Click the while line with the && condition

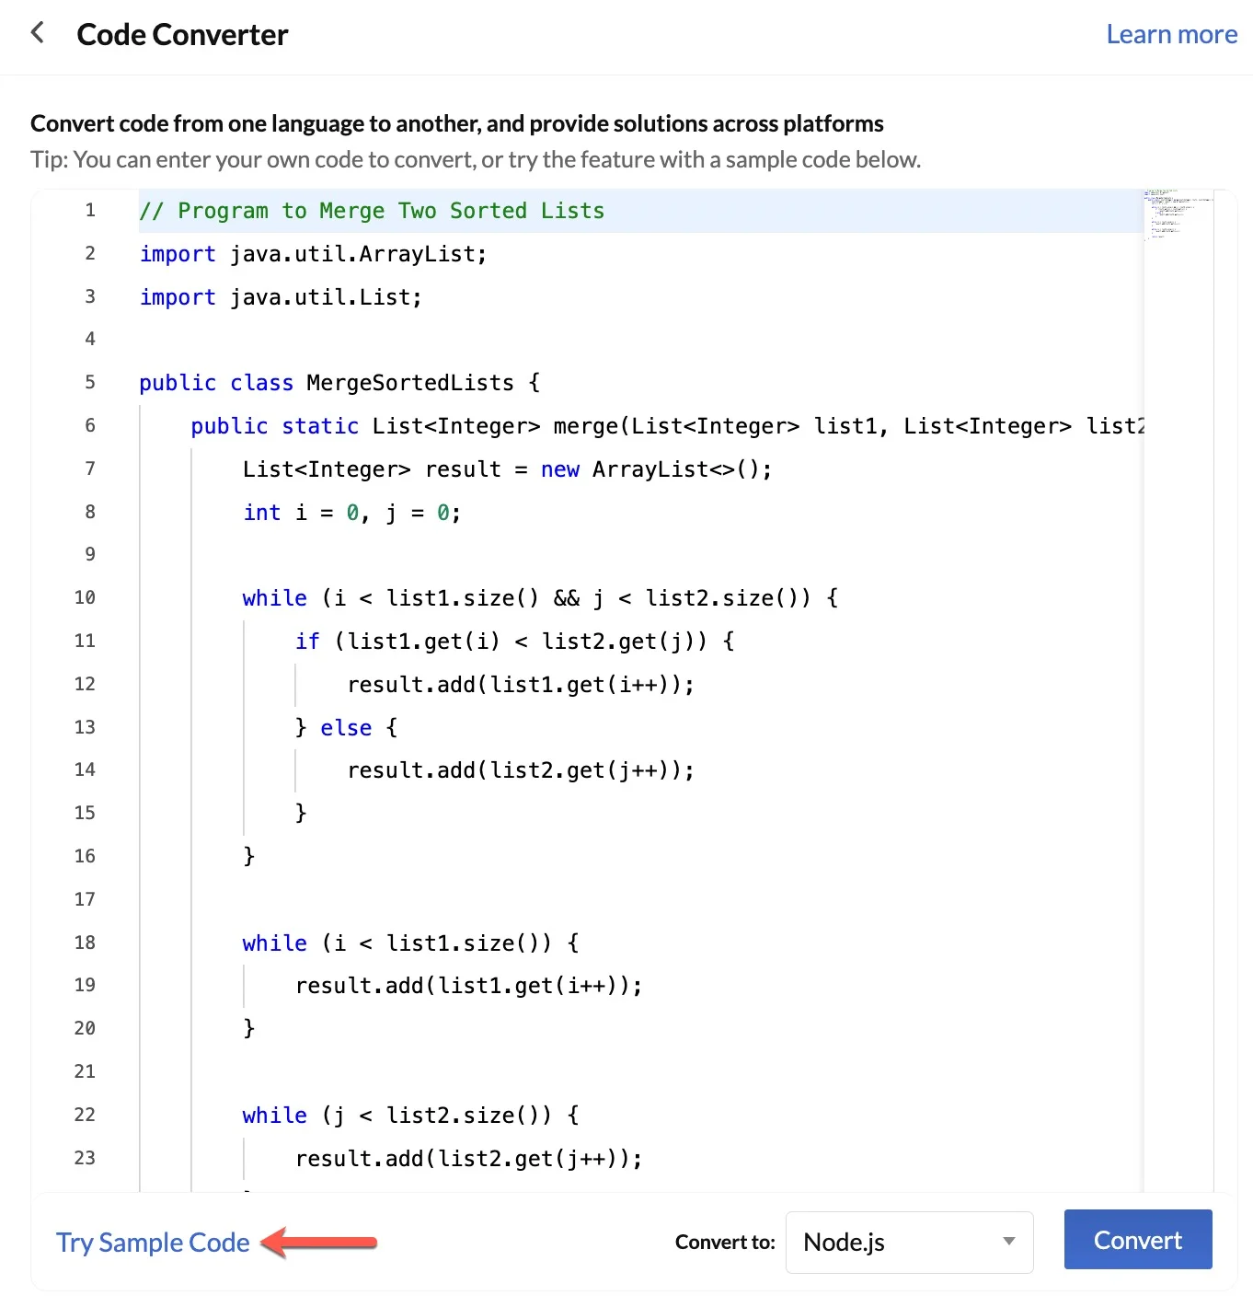[540, 598]
